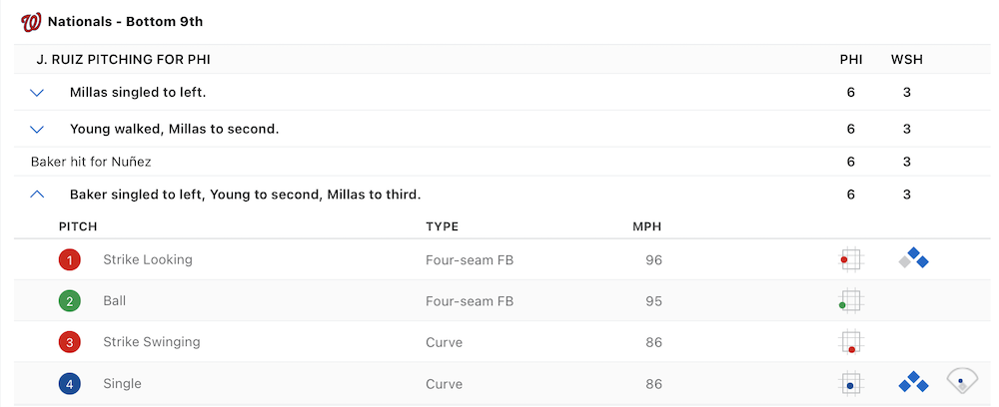Click the red pitch 3 number badge

69,343
